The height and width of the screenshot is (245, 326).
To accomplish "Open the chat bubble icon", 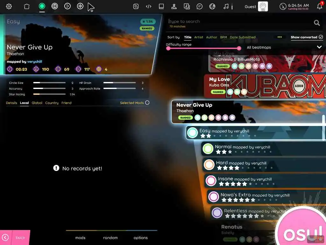I will point(199,6).
